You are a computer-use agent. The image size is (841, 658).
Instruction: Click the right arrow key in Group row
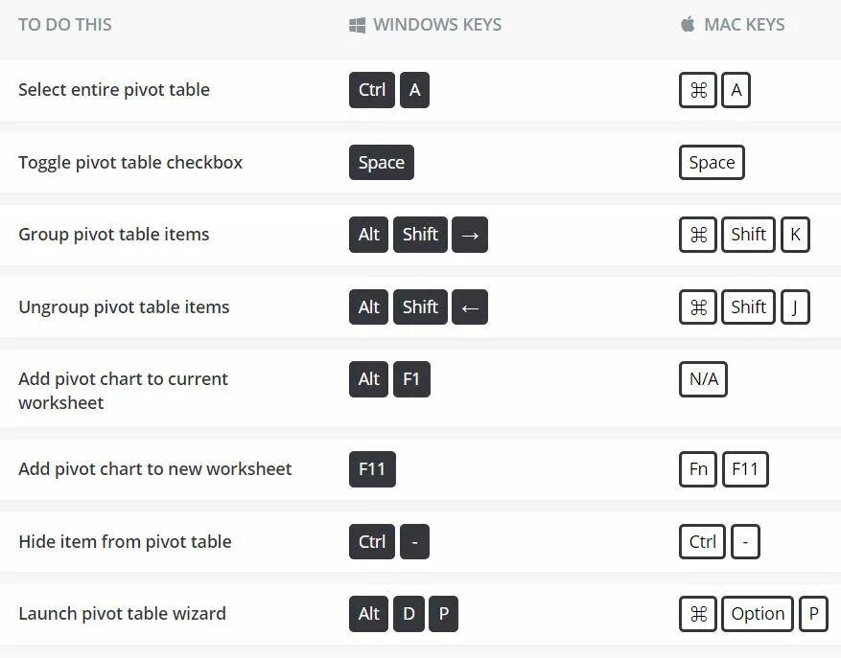(470, 235)
